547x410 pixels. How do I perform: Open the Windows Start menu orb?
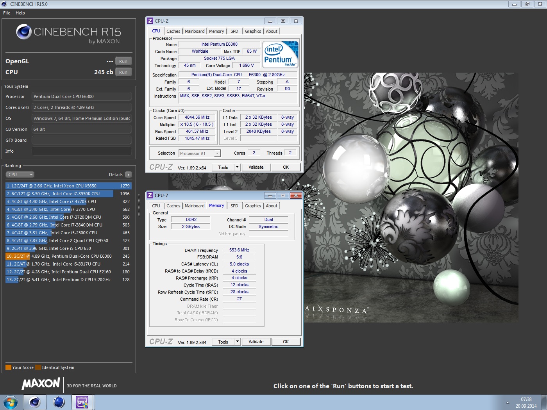click(10, 402)
